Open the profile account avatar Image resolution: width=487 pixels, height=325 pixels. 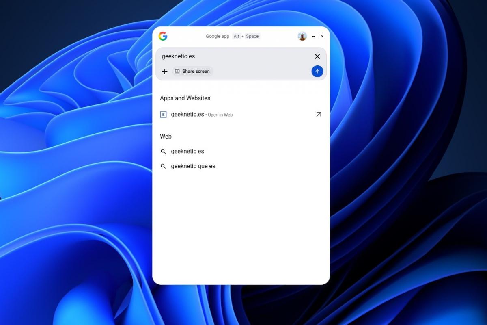point(302,36)
